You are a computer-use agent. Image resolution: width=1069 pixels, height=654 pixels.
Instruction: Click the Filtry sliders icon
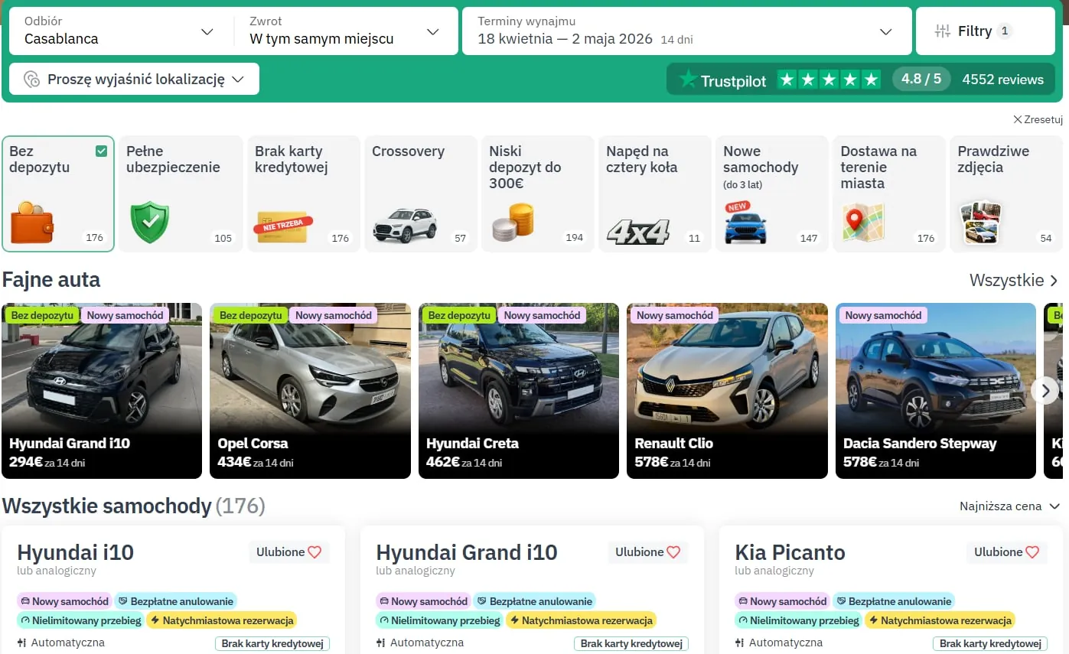(x=943, y=31)
